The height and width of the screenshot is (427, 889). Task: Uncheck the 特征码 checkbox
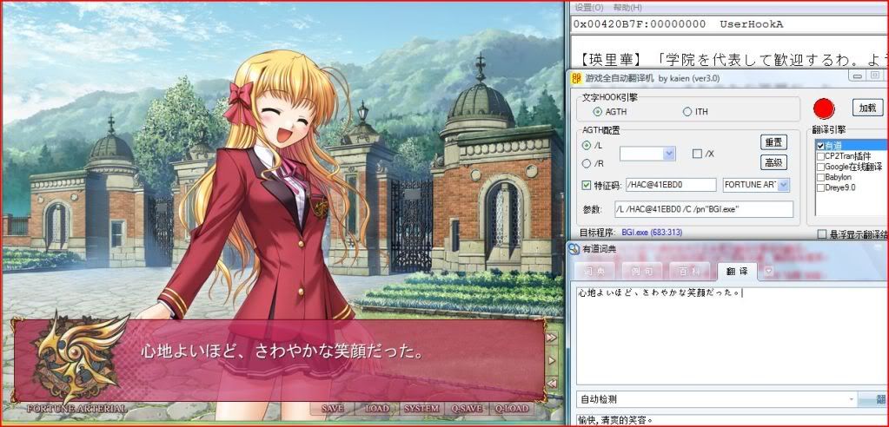pos(587,185)
